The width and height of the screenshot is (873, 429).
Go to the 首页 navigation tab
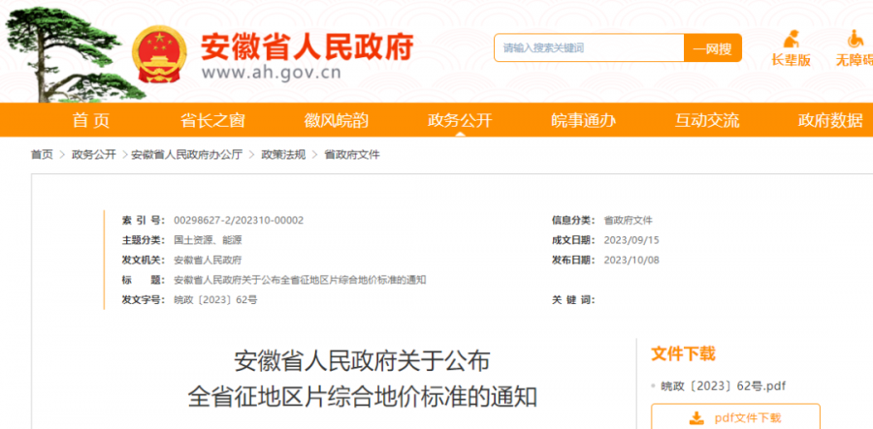(x=91, y=120)
